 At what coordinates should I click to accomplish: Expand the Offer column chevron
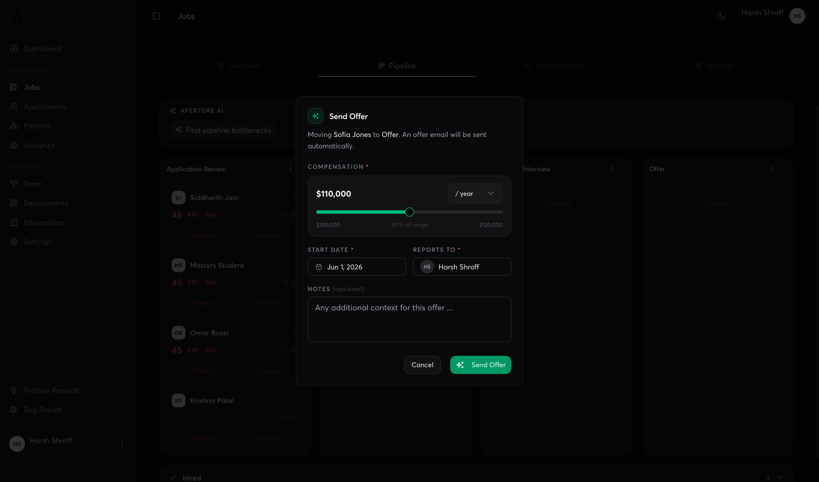click(x=779, y=169)
